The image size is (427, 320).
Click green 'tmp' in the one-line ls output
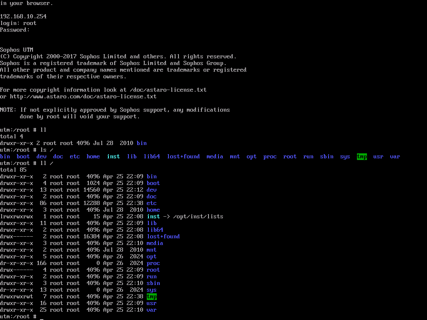(x=362, y=157)
